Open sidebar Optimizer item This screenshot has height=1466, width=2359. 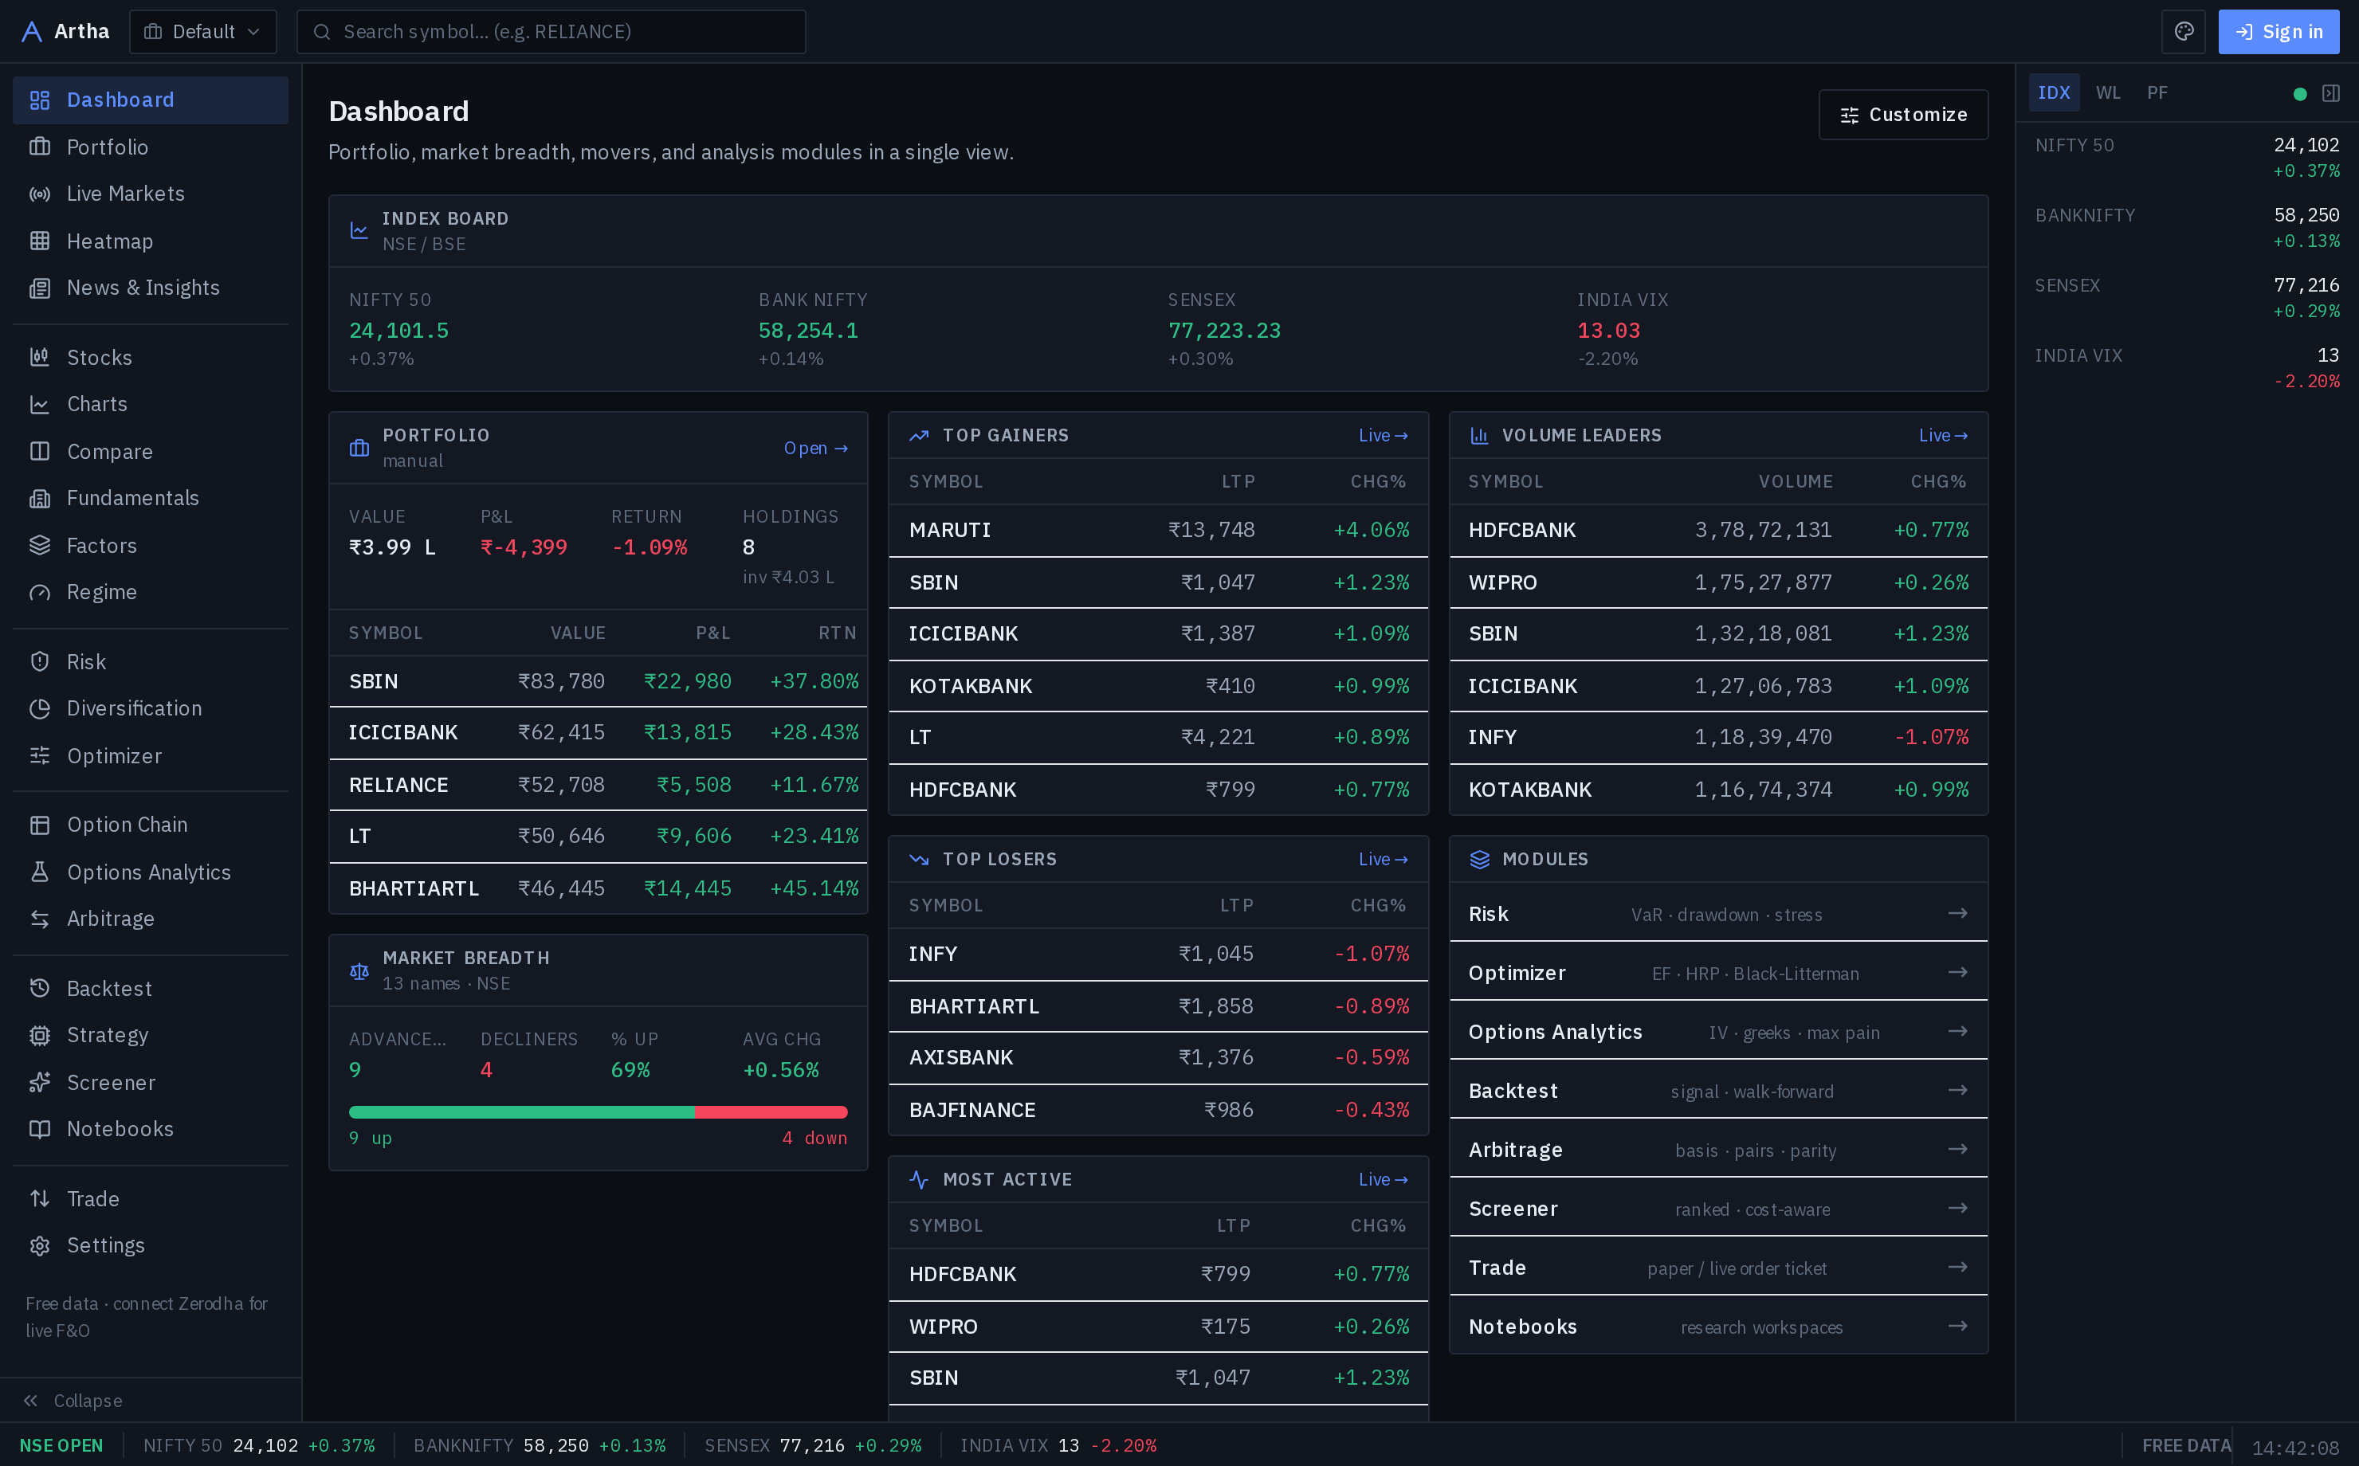[x=151, y=755]
